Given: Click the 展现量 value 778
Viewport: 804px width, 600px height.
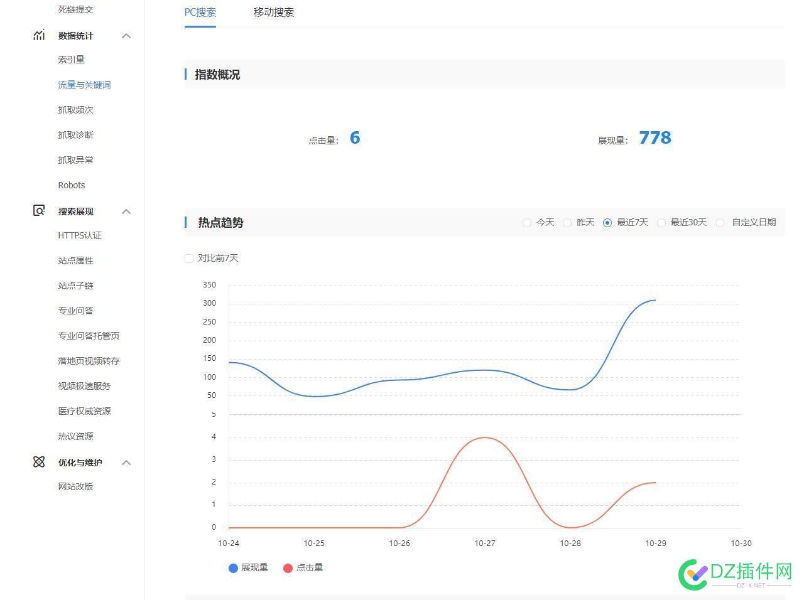Looking at the screenshot, I should 655,138.
